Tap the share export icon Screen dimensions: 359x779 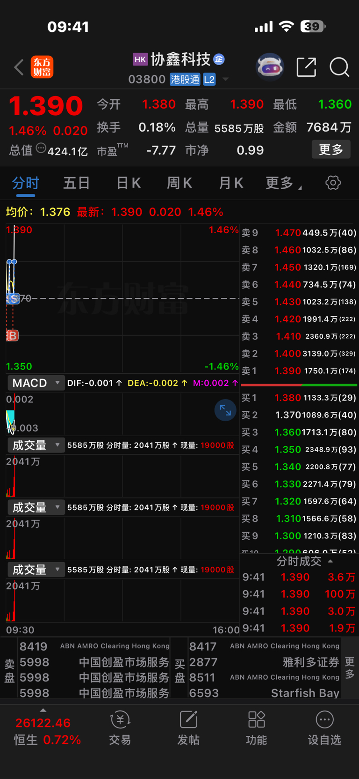pos(307,67)
